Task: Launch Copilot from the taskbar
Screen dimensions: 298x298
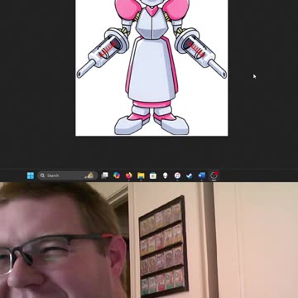Action: click(117, 175)
